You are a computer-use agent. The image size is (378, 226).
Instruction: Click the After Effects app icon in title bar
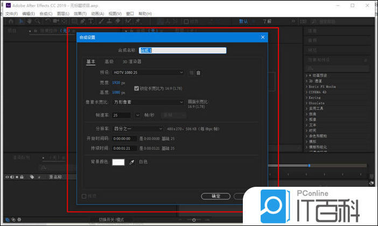point(8,5)
